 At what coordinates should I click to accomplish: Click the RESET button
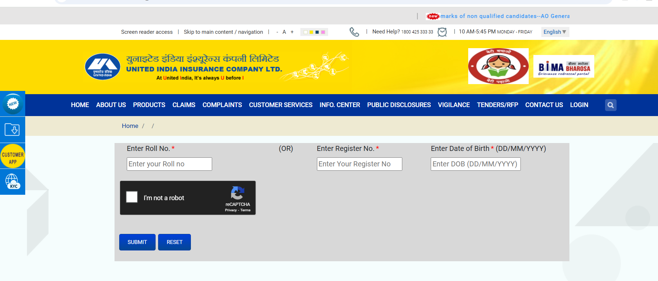174,242
